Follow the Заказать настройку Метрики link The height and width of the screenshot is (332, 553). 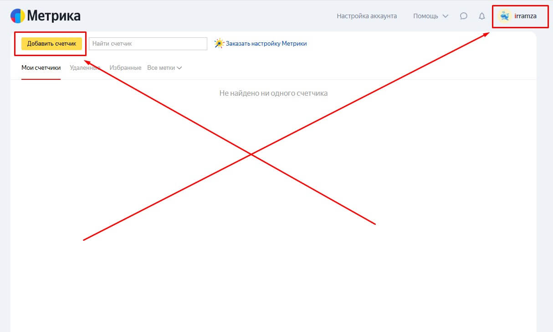point(266,44)
